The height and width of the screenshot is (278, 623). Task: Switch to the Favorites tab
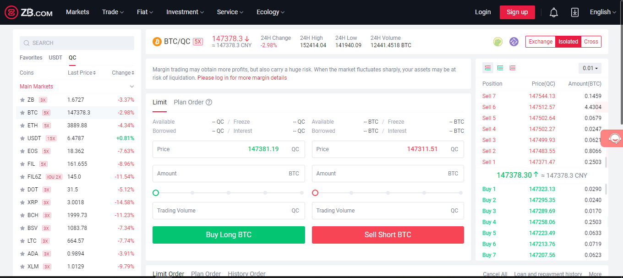point(31,58)
